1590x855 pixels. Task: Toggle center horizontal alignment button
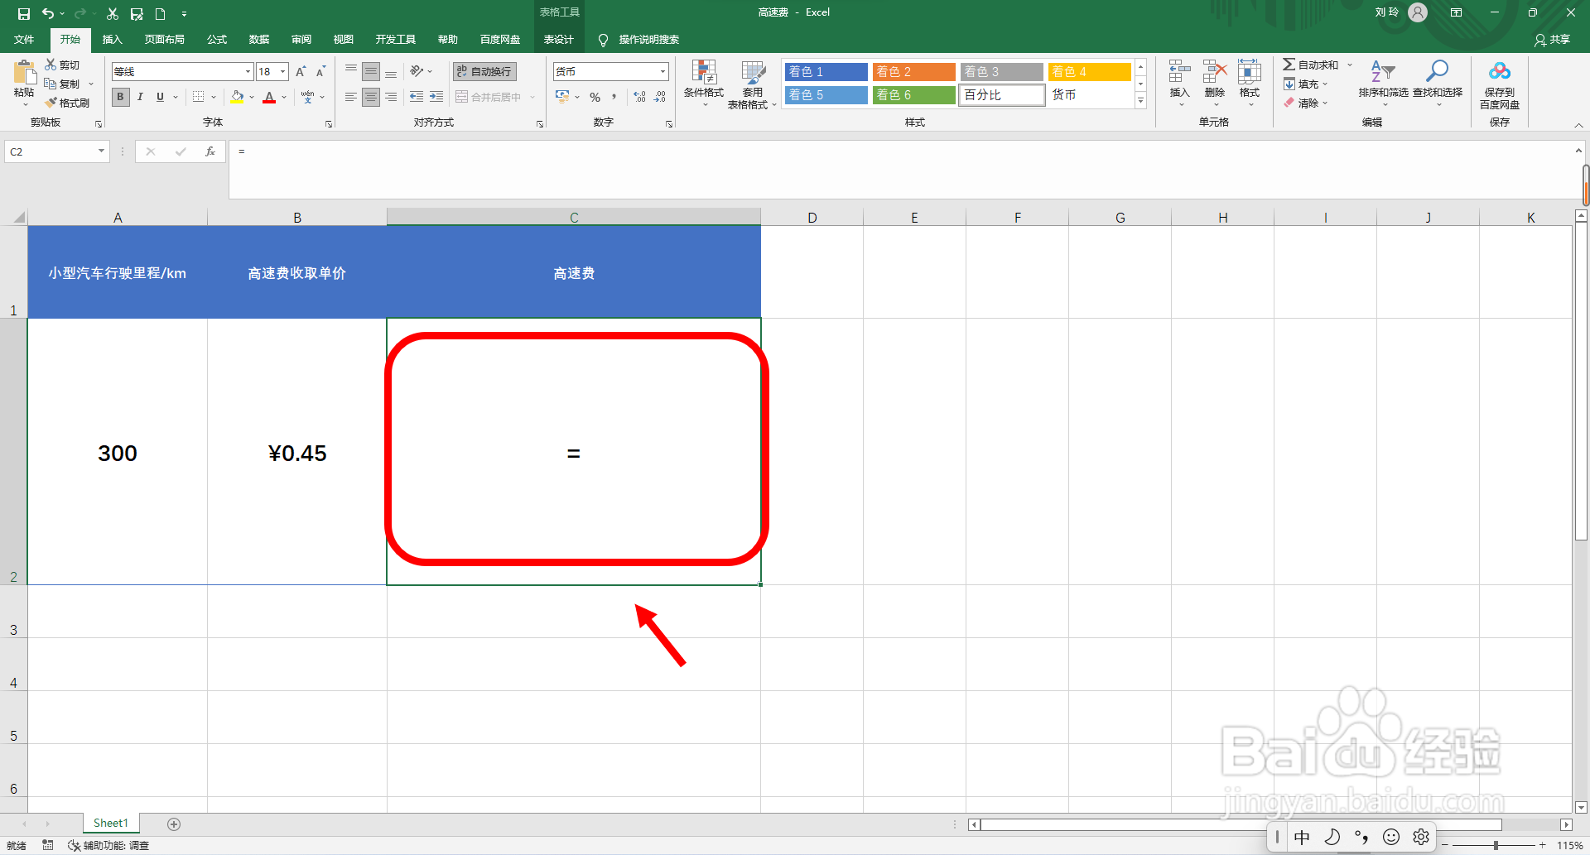pyautogui.click(x=371, y=97)
